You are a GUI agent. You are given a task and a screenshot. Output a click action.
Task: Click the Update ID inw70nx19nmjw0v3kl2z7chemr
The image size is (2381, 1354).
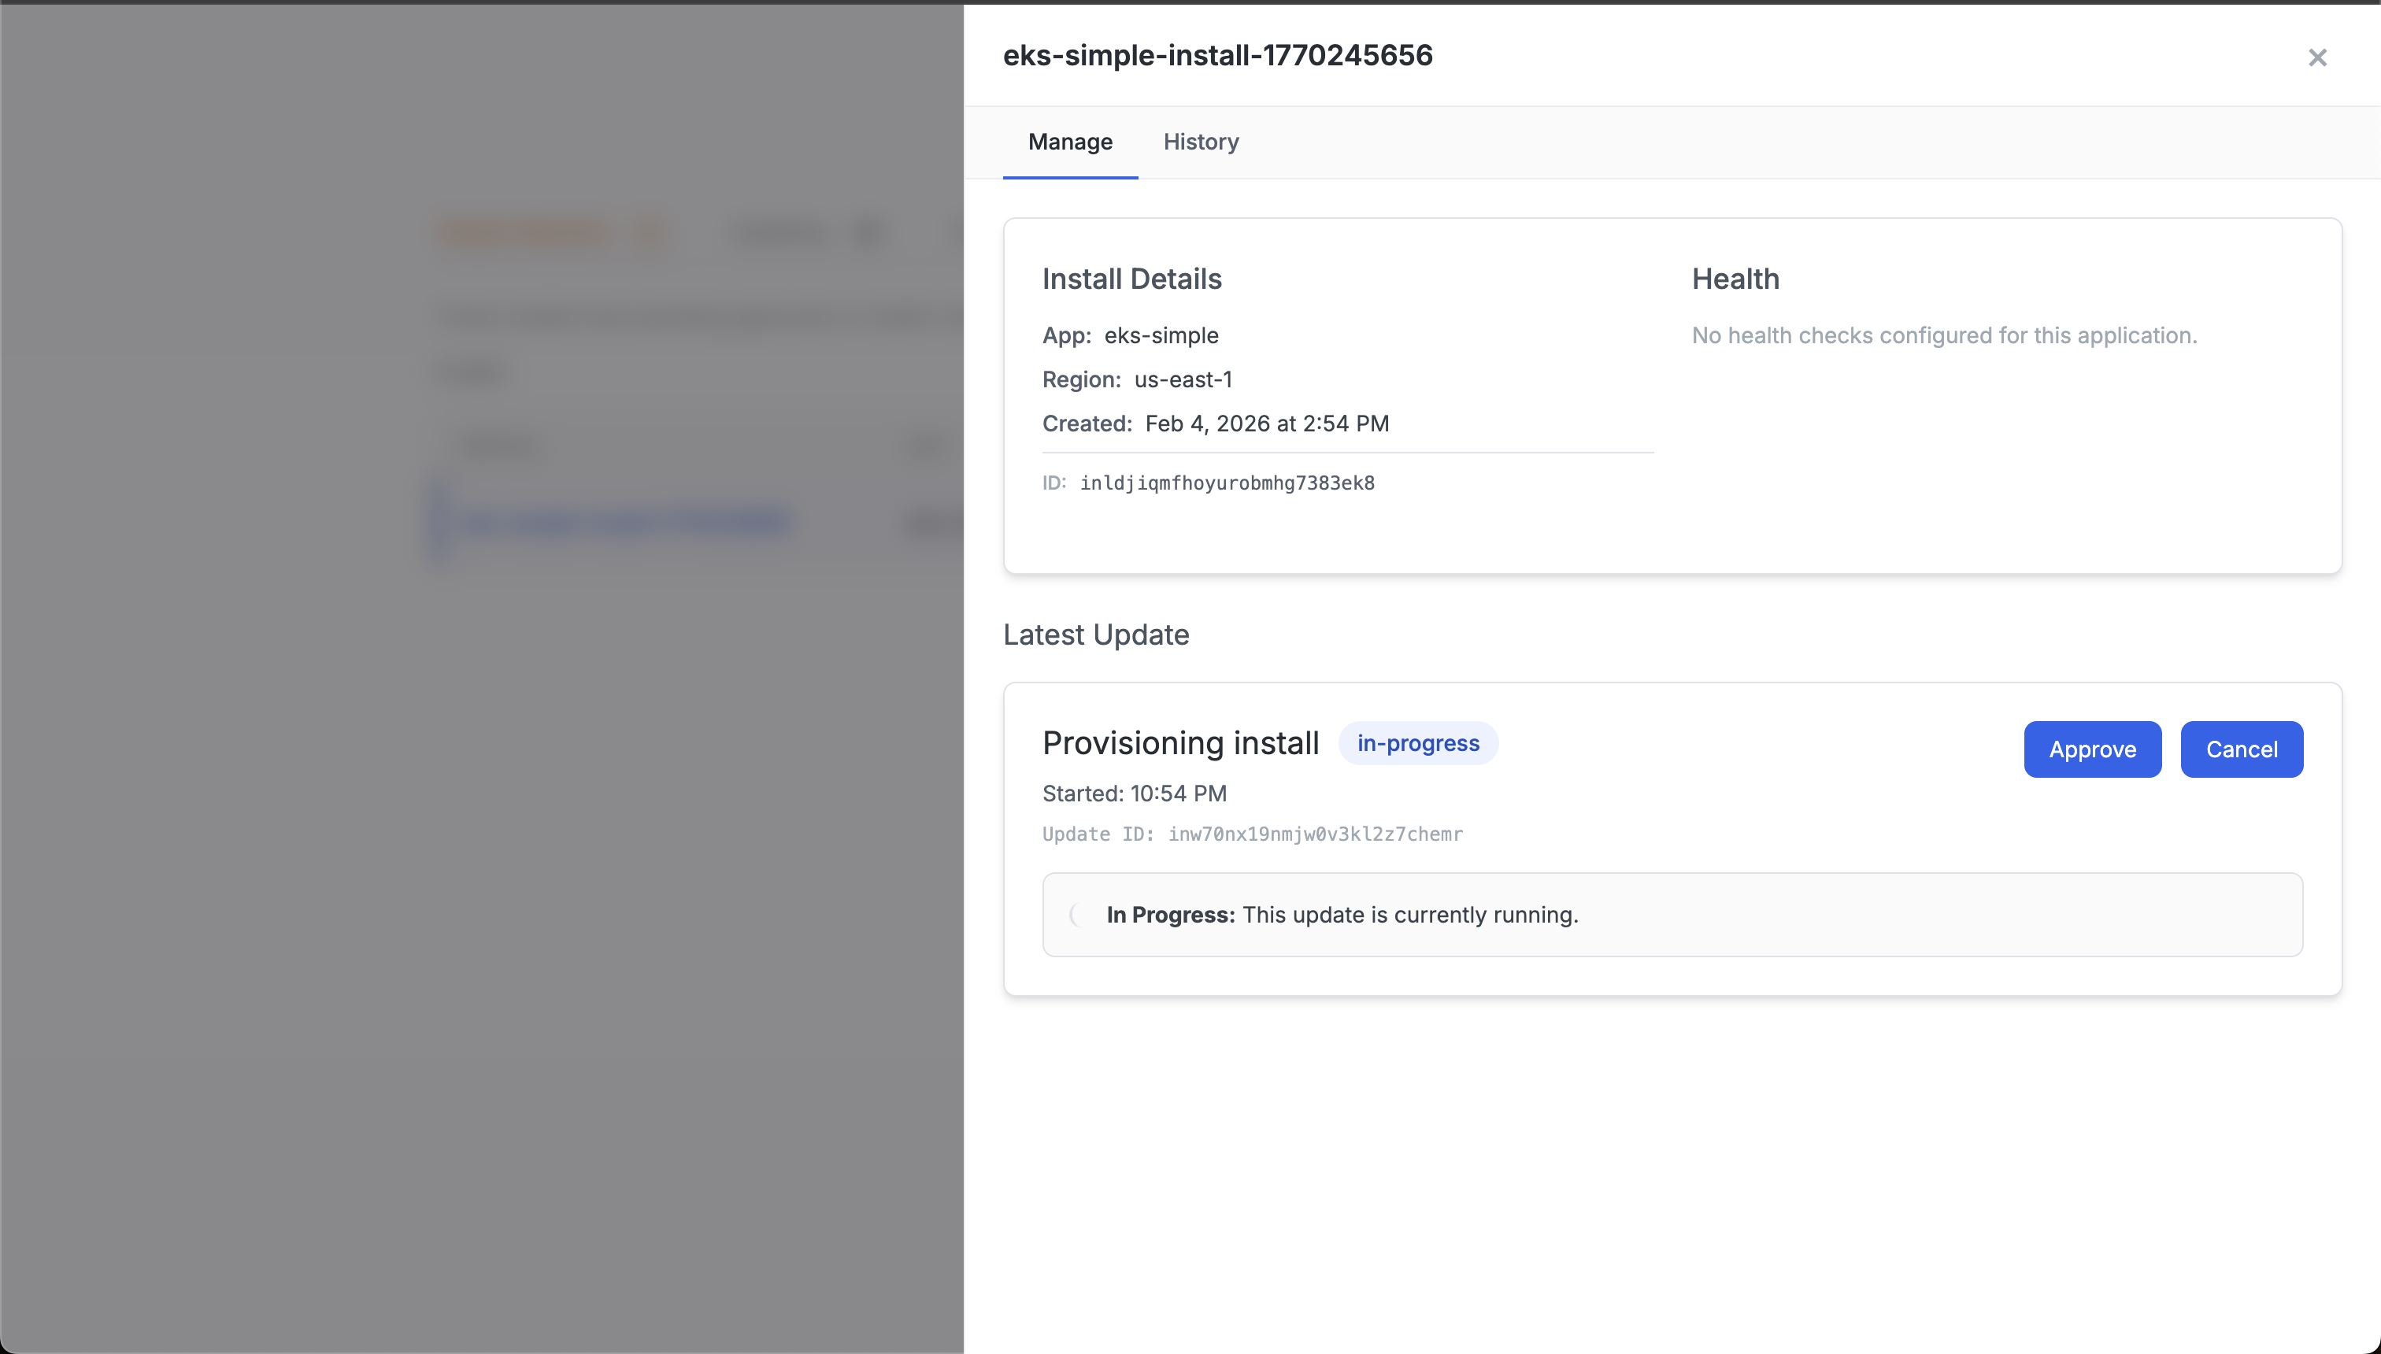(1314, 834)
